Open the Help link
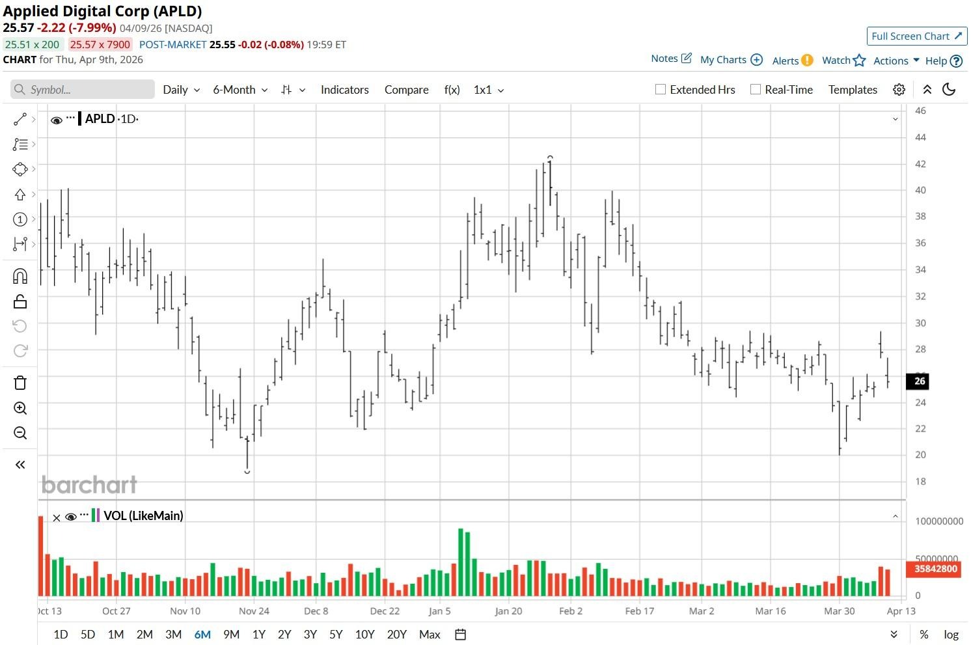The height and width of the screenshot is (645, 971). point(944,61)
